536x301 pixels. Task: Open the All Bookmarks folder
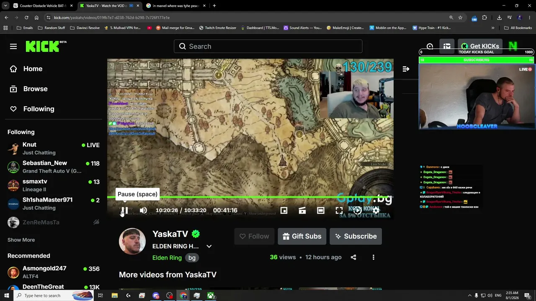(x=518, y=28)
